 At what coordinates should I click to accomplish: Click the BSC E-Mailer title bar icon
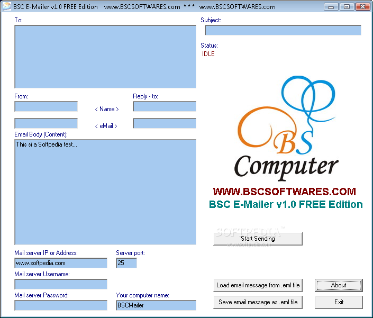pos(6,6)
